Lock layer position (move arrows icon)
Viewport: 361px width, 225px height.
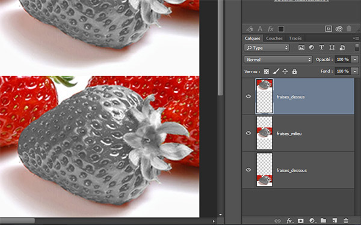[285, 71]
